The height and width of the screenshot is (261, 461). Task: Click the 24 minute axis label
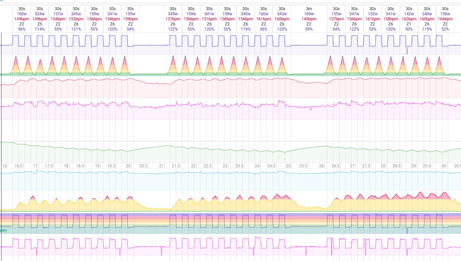point(257,166)
